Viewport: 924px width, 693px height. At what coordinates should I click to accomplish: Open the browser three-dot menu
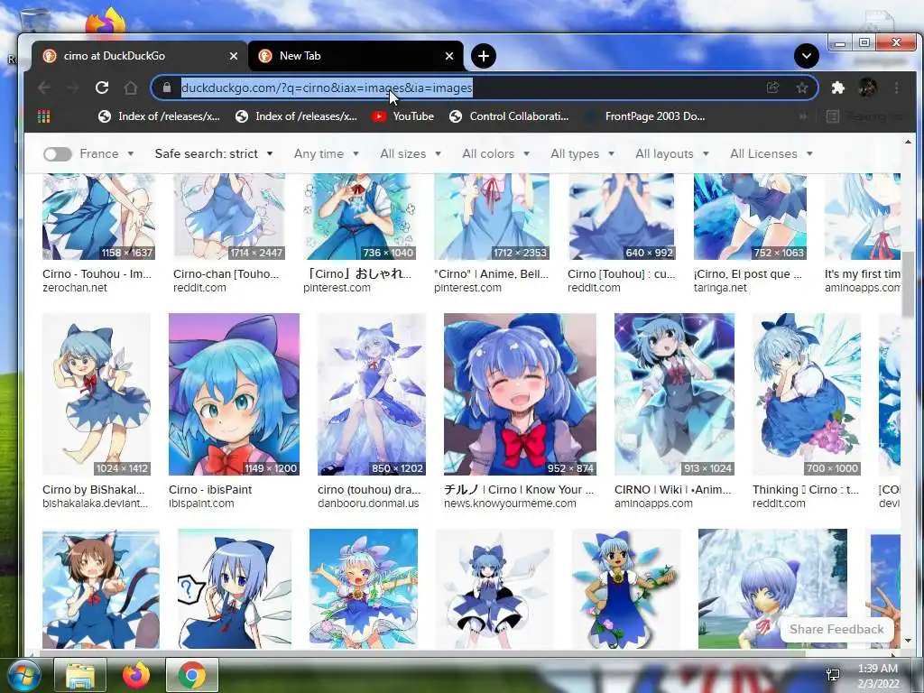pyautogui.click(x=896, y=88)
